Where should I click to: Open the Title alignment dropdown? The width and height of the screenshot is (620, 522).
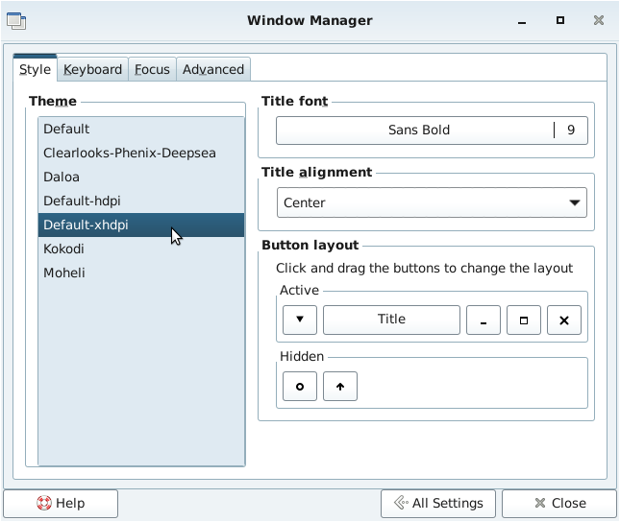[x=432, y=202]
